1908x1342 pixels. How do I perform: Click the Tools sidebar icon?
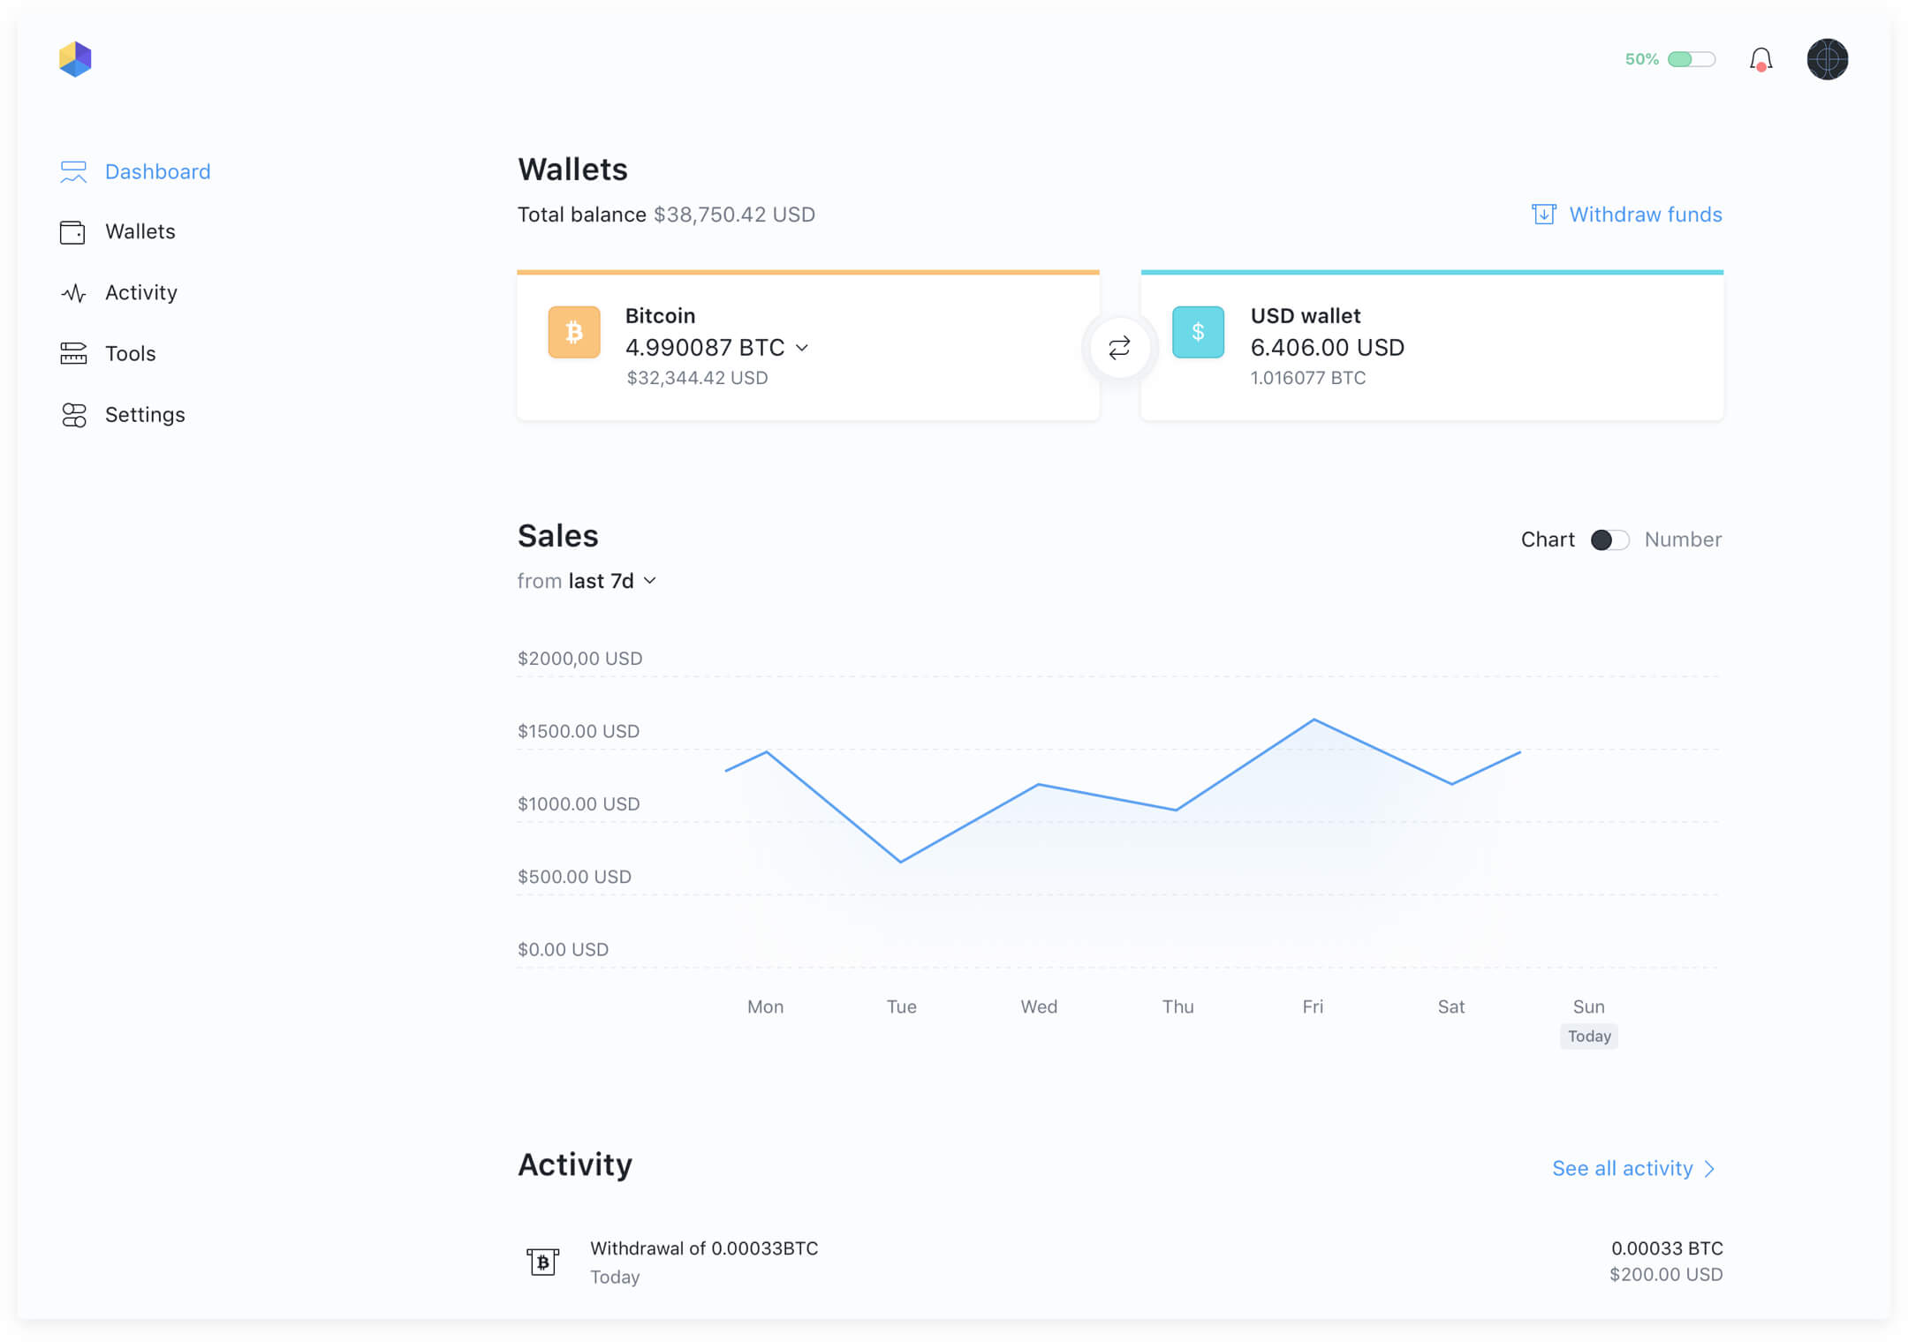point(73,353)
